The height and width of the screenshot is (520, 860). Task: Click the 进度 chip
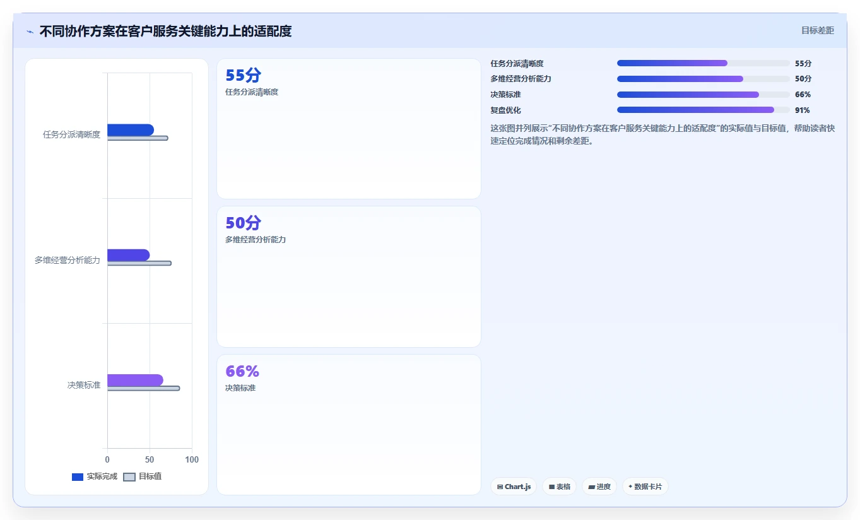(599, 487)
